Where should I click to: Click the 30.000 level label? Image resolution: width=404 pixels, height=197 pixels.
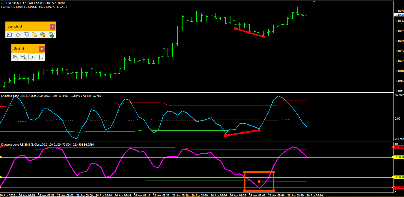399,177
